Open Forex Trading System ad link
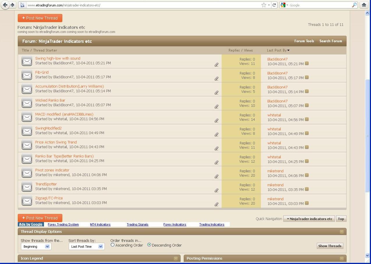Viewport: 371px width, 264px height. tap(63, 224)
